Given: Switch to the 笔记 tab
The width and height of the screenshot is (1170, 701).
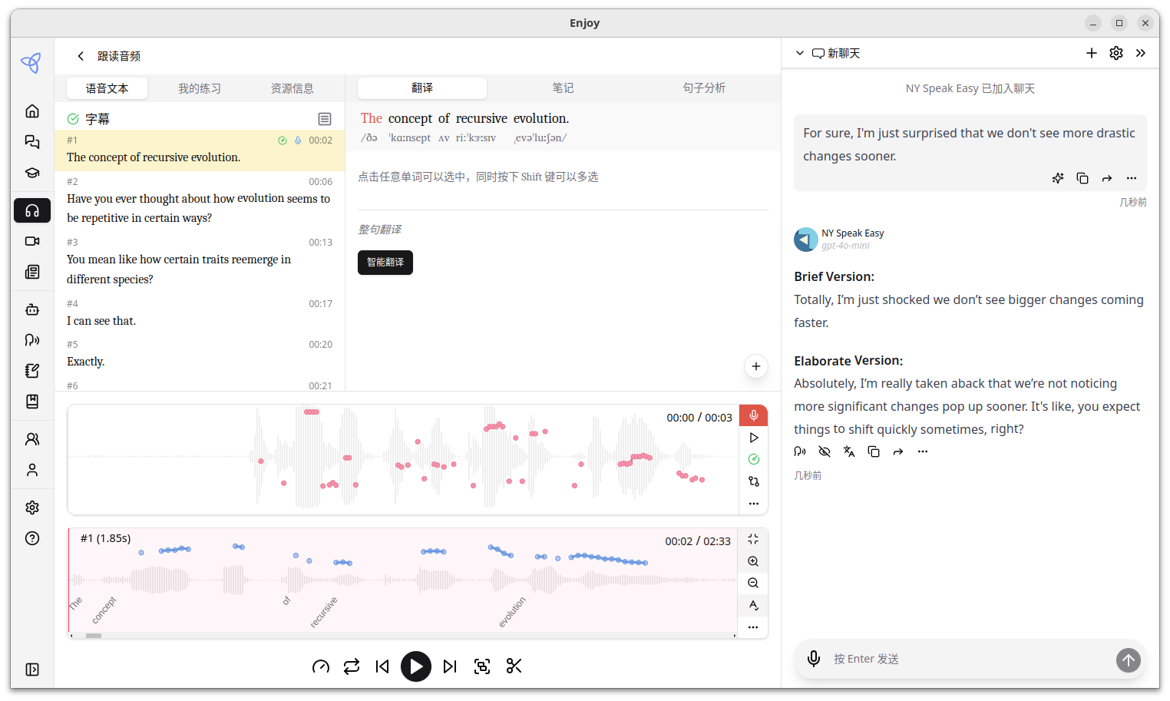Looking at the screenshot, I should [x=563, y=88].
